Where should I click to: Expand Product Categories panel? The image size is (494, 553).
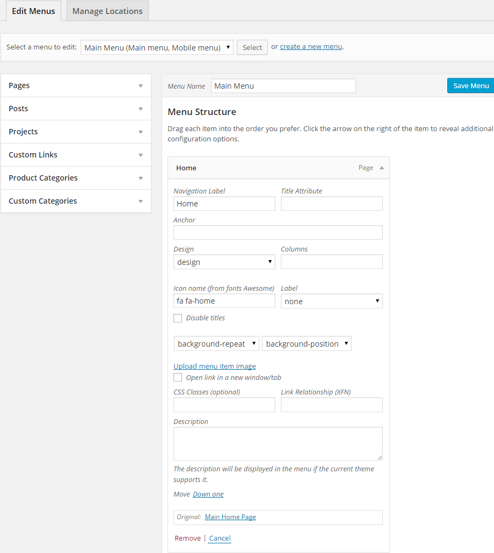(x=76, y=178)
